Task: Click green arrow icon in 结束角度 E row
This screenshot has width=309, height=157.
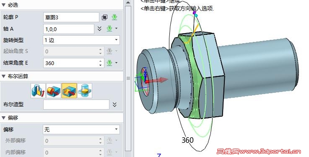Action: [109, 63]
